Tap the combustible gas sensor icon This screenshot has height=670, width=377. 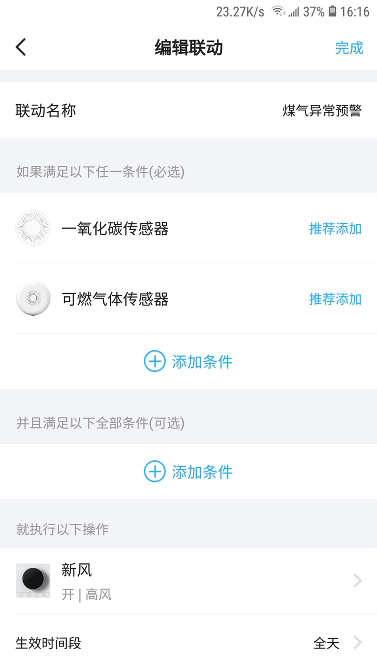click(33, 299)
